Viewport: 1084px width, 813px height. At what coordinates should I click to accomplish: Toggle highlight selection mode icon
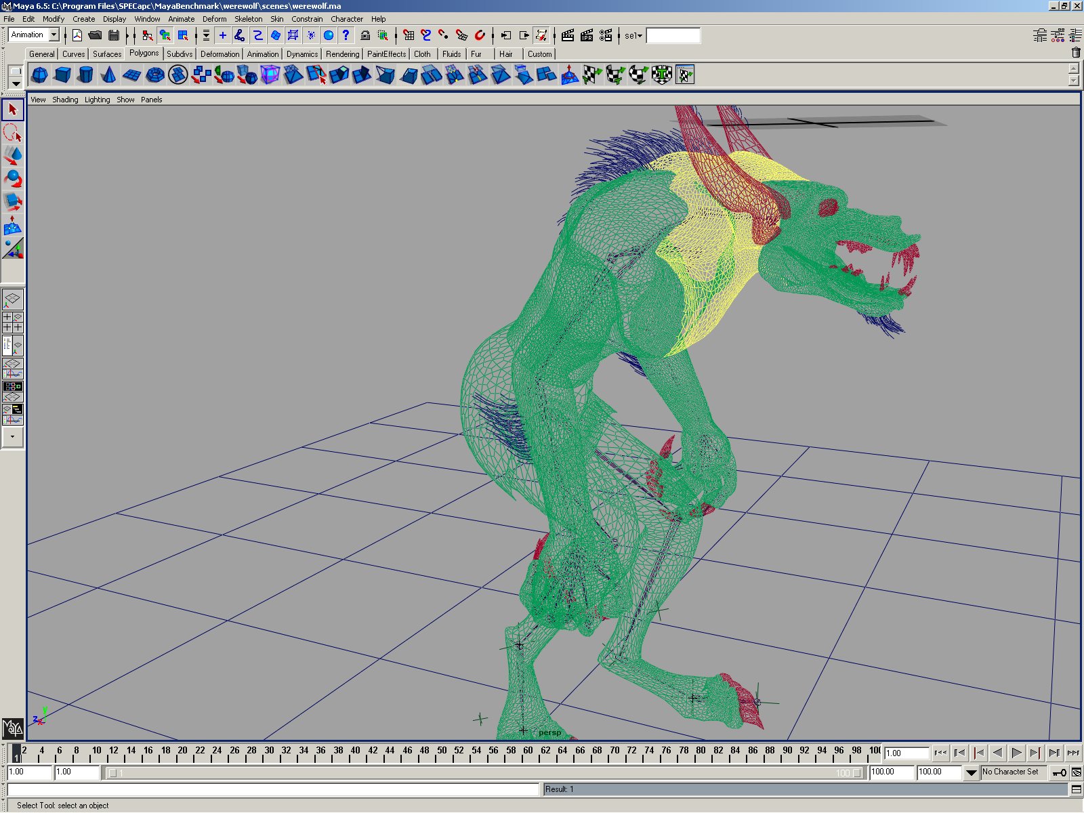(383, 35)
